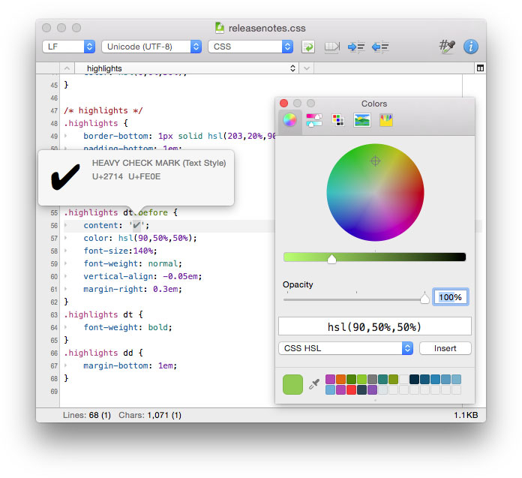Screen dimensions: 522x478
Task: Close the Colors panel
Action: coord(284,104)
